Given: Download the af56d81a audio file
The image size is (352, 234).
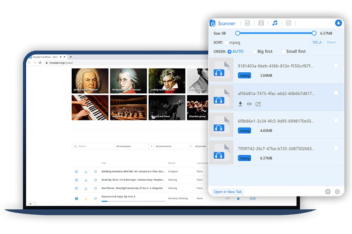Looking at the screenshot, I should click(240, 104).
